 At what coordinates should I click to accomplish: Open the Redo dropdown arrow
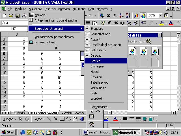[x=96, y=16]
